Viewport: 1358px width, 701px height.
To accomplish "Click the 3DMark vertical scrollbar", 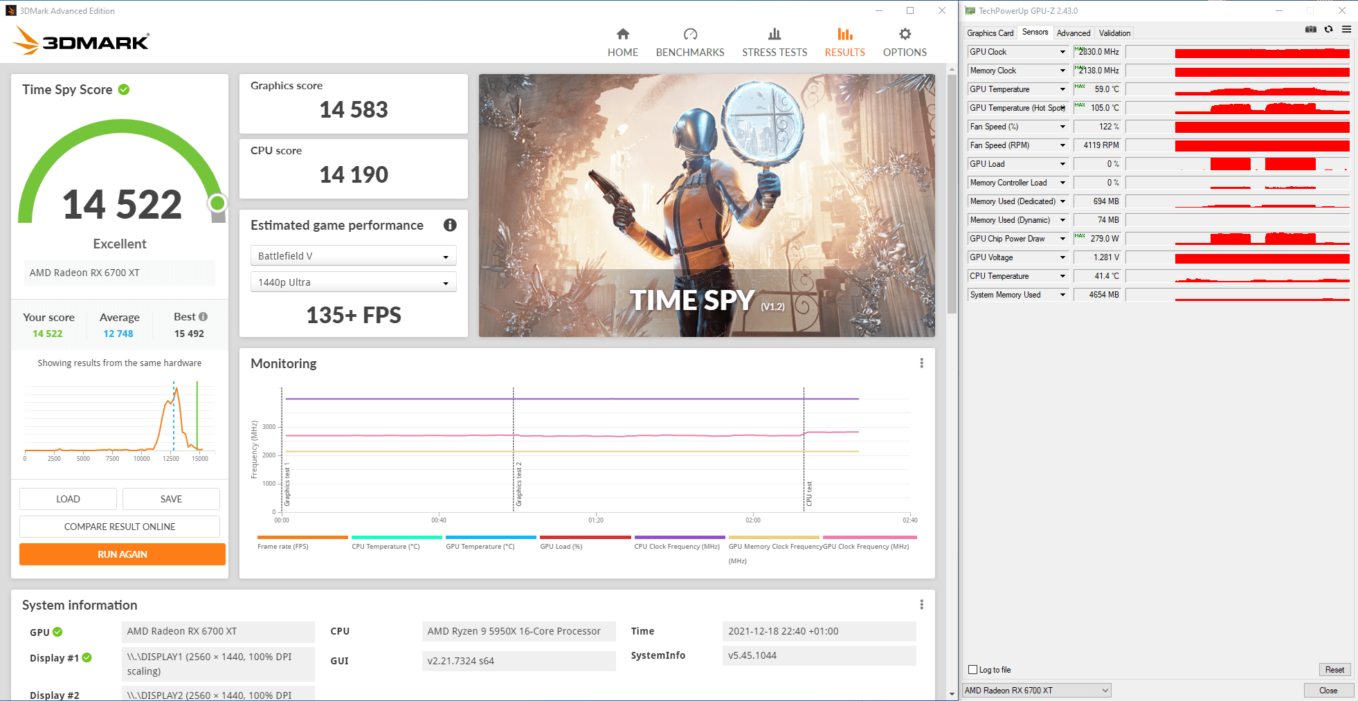I will click(x=952, y=194).
